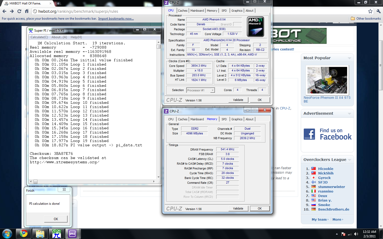This screenshot has height=239, width=383.
Task: Open Chrome's home page icon
Action: tap(27, 11)
